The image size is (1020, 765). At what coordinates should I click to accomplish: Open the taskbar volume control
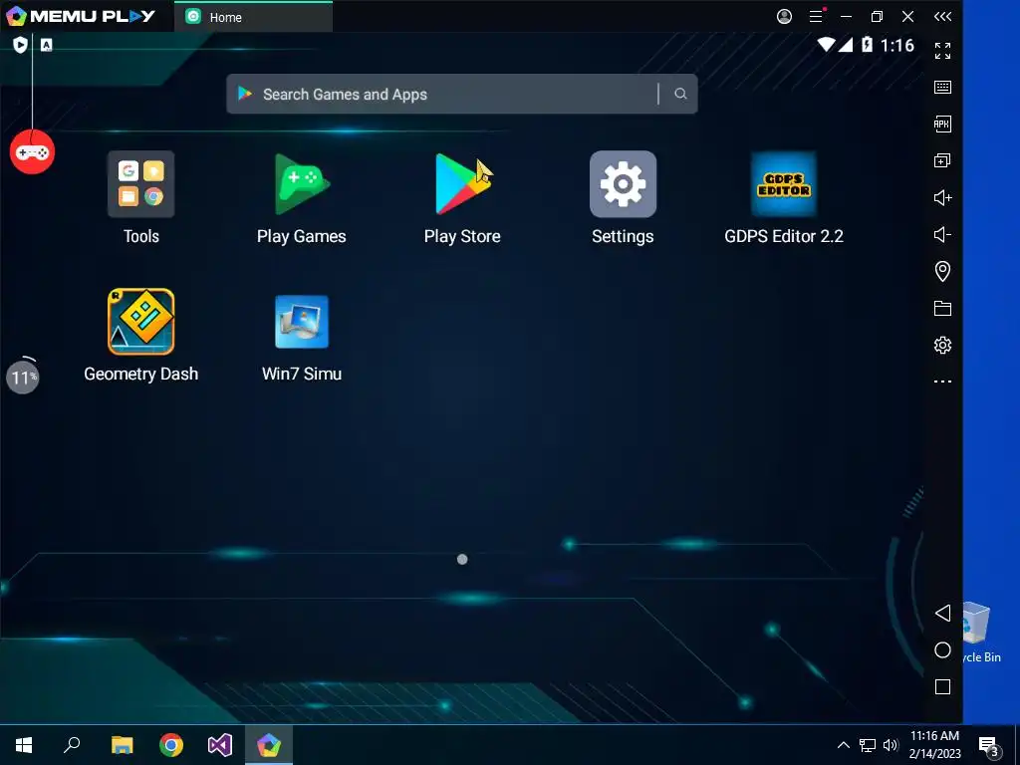coord(892,745)
